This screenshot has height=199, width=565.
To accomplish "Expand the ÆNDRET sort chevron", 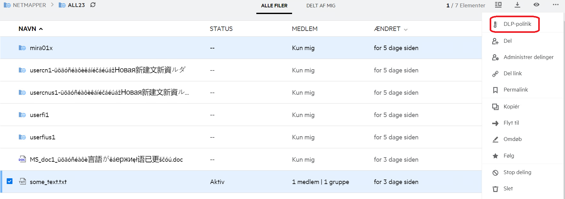I will [406, 30].
